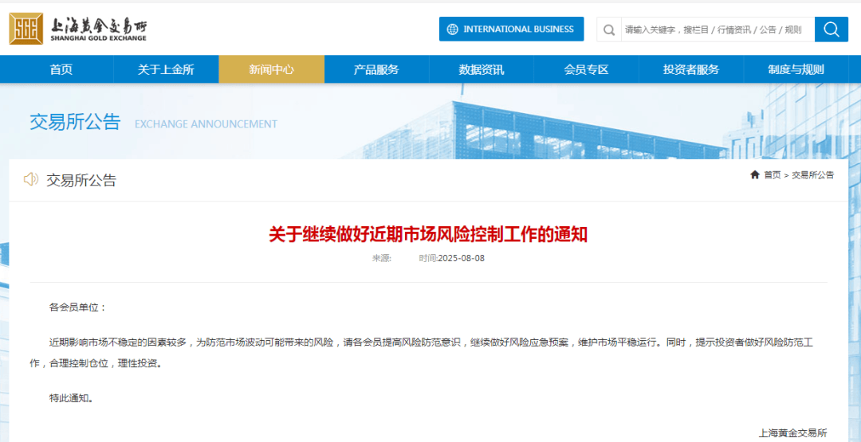
Task: Click the date text 时间:2025-08-08
Action: (x=452, y=258)
